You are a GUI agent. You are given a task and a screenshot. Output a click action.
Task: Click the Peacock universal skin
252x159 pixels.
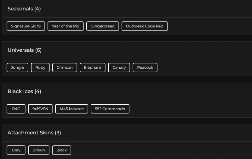(145, 68)
